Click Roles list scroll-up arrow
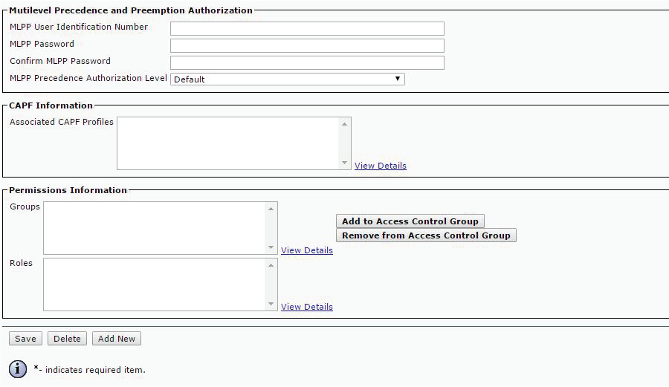This screenshot has width=669, height=387. pos(271,265)
